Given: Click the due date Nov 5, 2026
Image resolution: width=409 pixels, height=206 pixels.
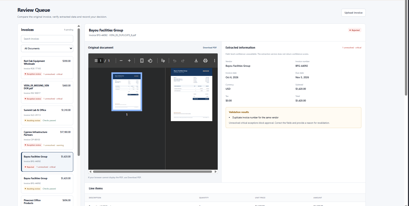Looking at the screenshot, I should (x=302, y=77).
